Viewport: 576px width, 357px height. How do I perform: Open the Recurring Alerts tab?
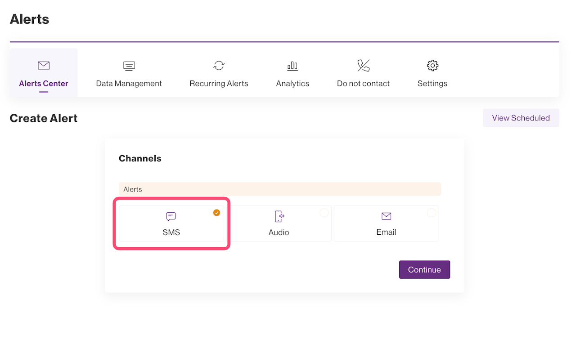219,84
